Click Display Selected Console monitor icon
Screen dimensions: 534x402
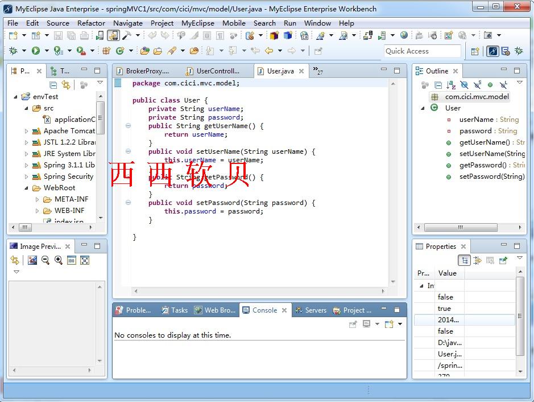[366, 324]
